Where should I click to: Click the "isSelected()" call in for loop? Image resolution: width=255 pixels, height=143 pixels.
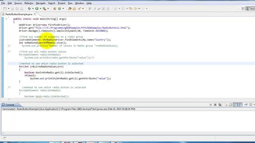tap(73, 72)
